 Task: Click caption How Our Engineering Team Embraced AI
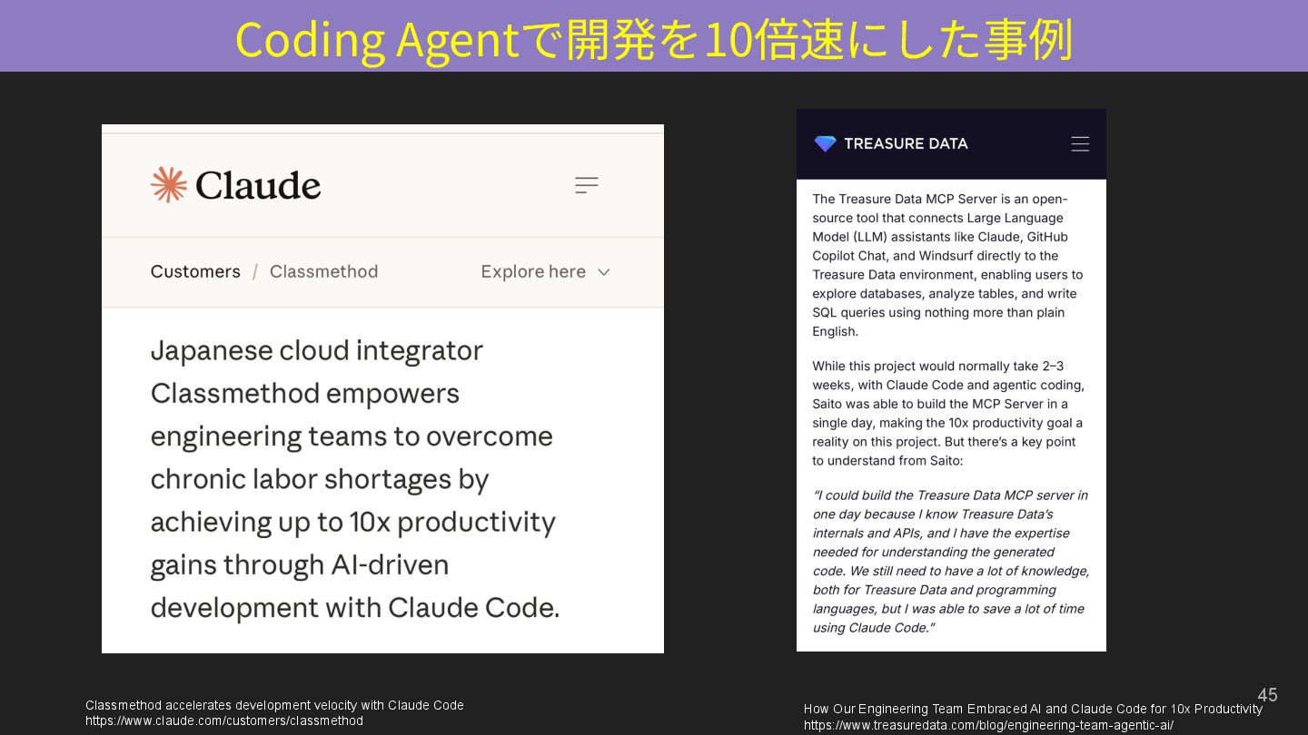(1033, 709)
